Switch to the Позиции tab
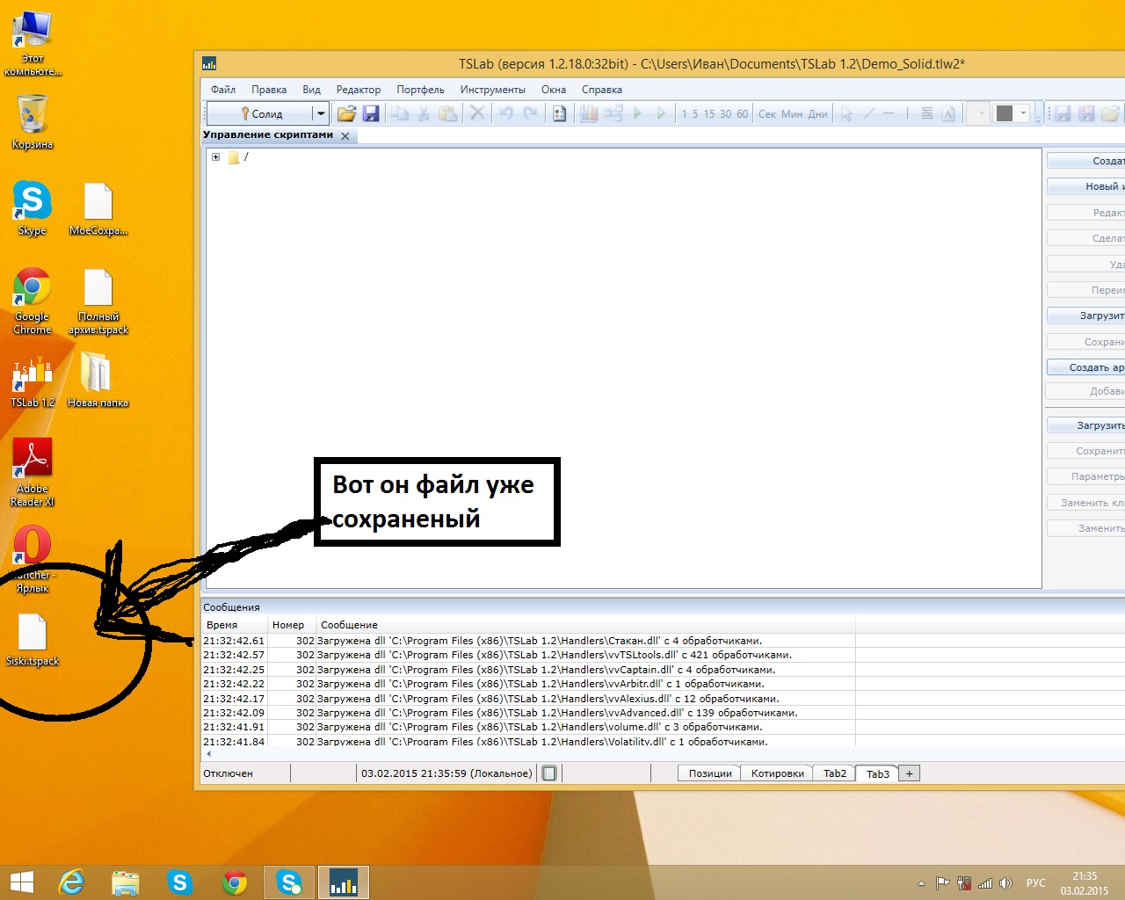 pyautogui.click(x=710, y=773)
